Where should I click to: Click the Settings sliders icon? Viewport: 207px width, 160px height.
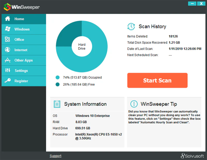[8, 70]
